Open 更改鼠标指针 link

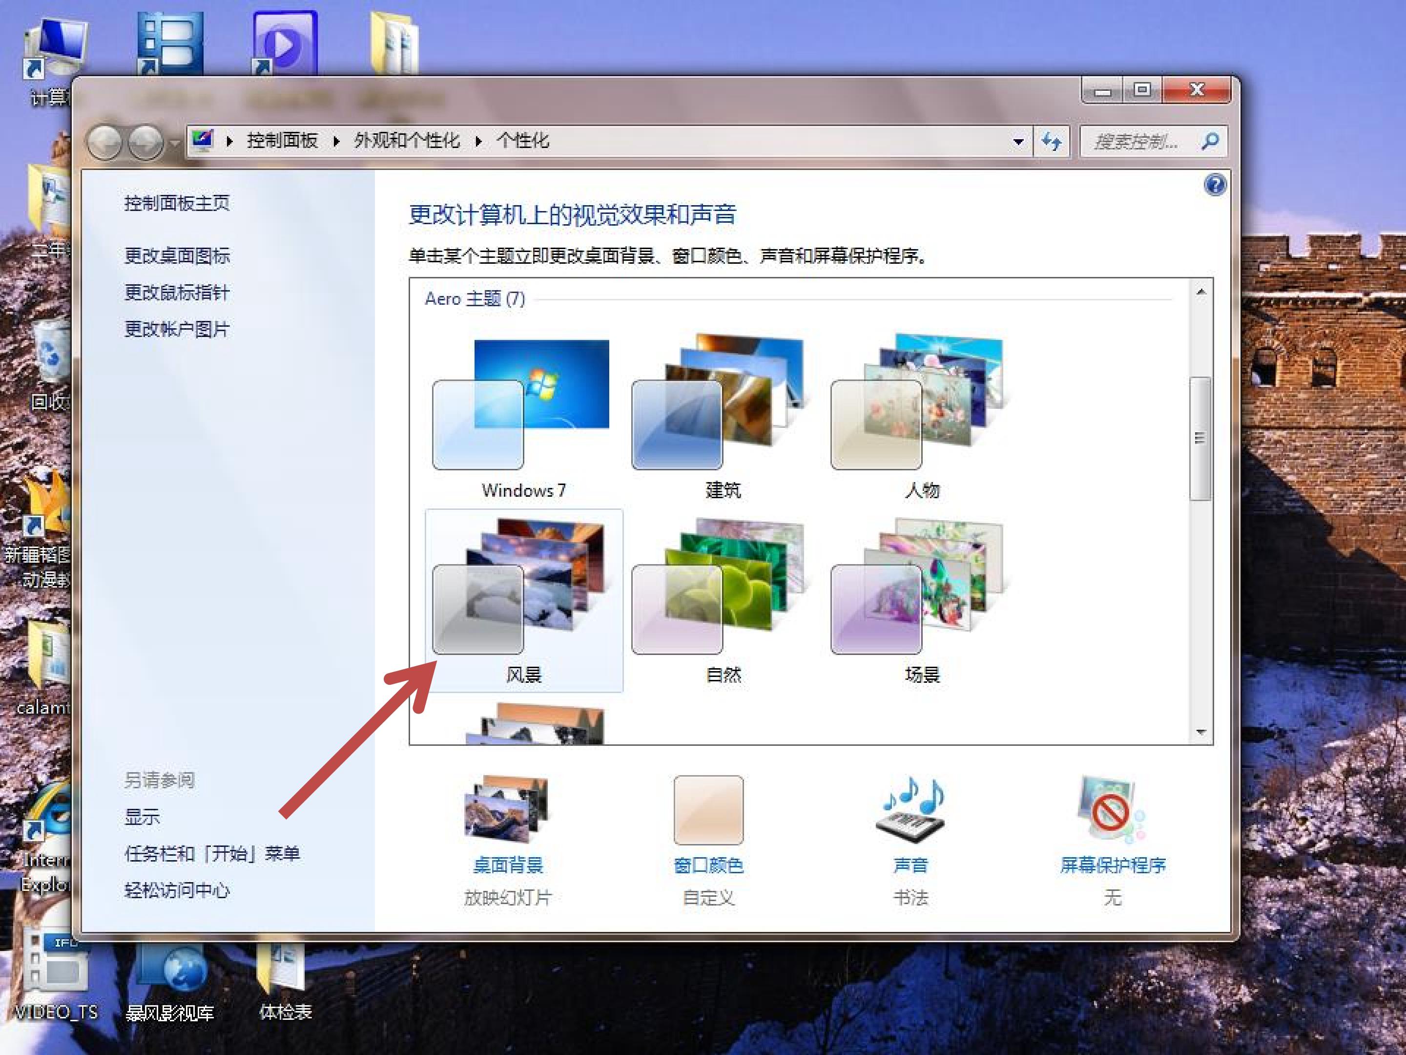click(177, 293)
